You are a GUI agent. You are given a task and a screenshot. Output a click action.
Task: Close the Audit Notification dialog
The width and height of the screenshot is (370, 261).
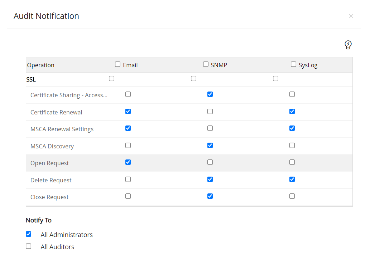351,16
